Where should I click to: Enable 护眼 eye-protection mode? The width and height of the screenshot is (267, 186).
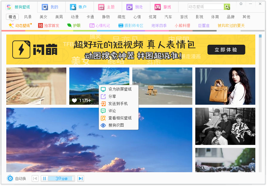[x=75, y=25]
